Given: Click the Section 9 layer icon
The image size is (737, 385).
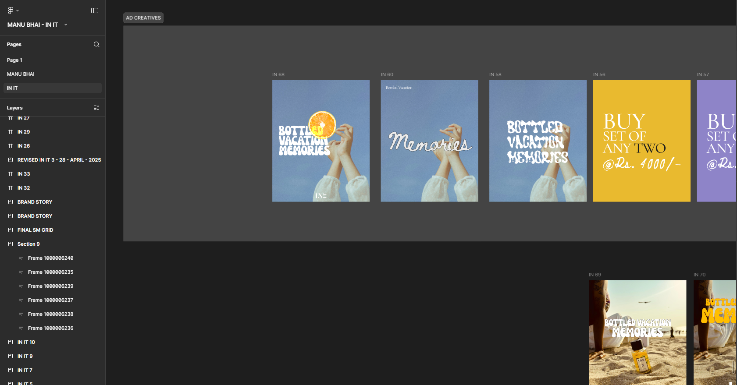Looking at the screenshot, I should coord(11,244).
